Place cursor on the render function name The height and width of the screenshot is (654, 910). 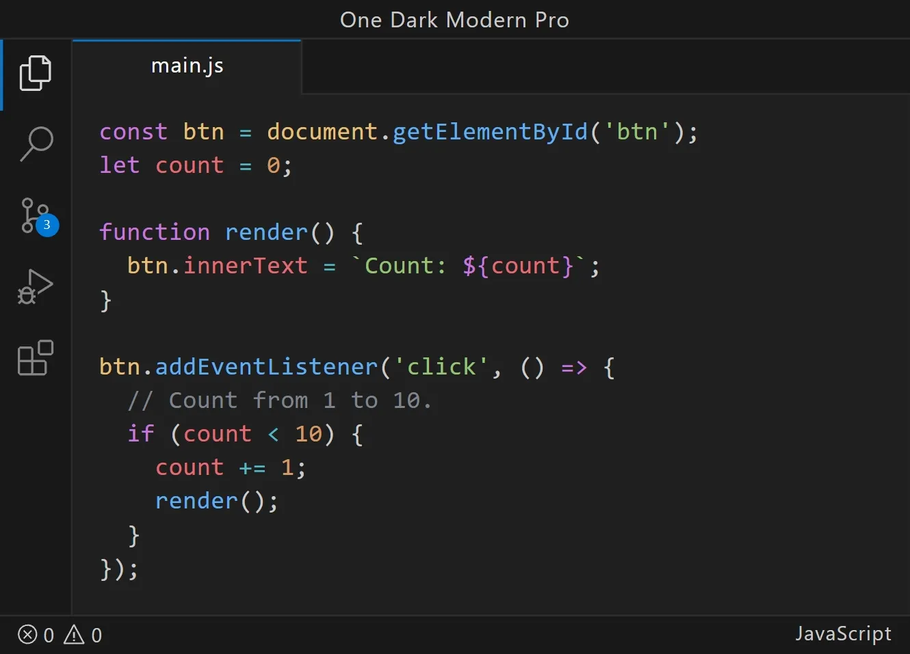click(265, 232)
